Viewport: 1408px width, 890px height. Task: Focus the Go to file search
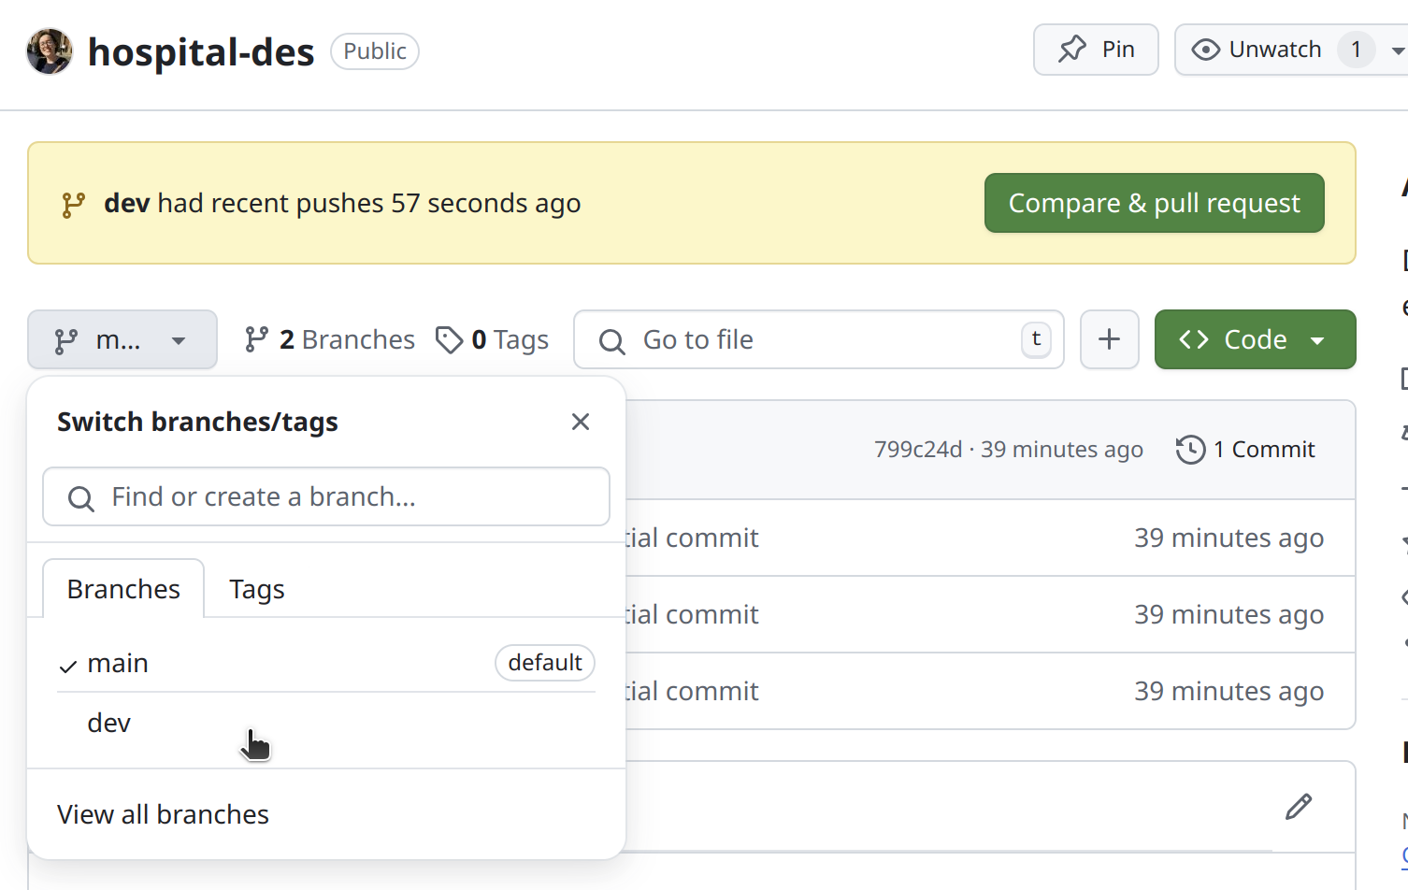(819, 339)
